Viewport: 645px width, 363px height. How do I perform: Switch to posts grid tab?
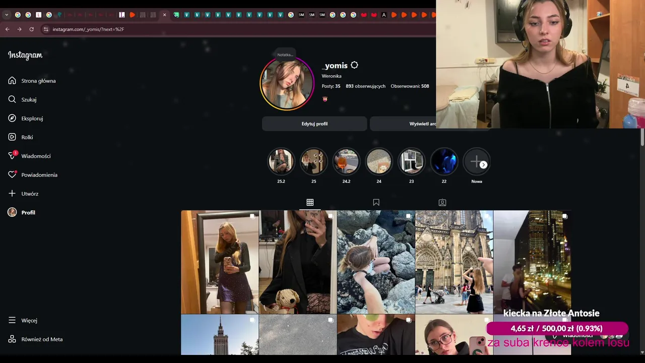[x=310, y=202]
